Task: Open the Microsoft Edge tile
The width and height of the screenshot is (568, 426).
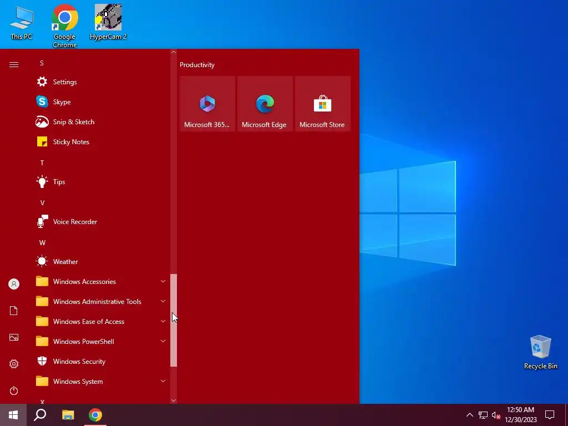Action: click(265, 104)
